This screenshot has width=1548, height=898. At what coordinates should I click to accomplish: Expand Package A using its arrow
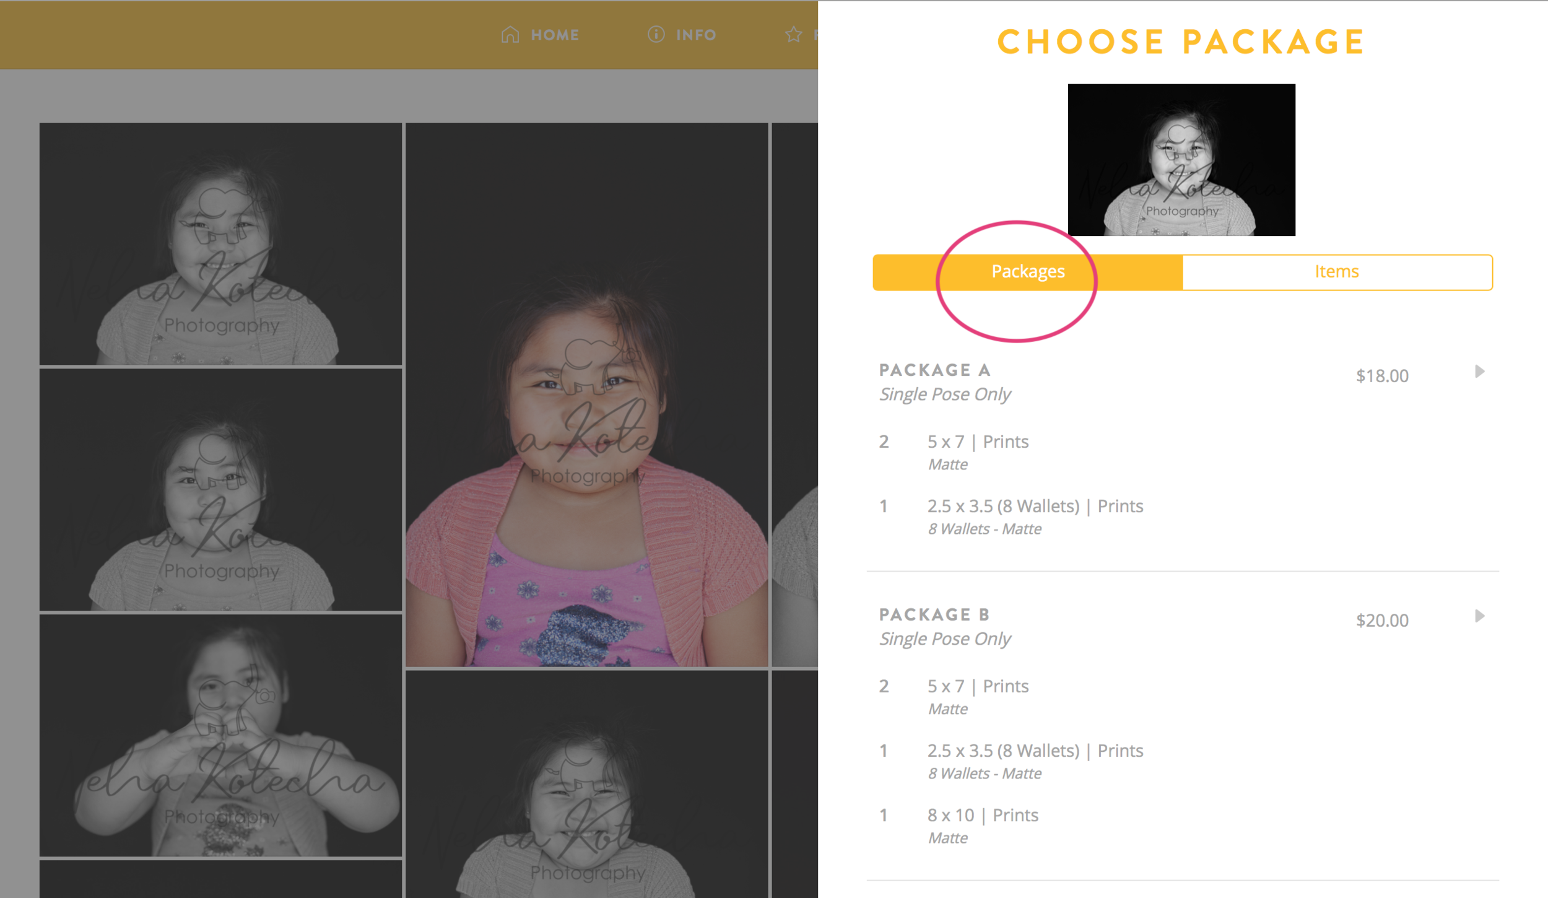(x=1479, y=372)
